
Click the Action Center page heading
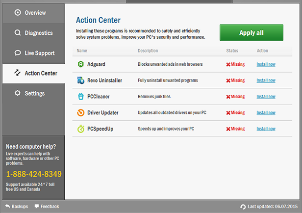(x=98, y=20)
